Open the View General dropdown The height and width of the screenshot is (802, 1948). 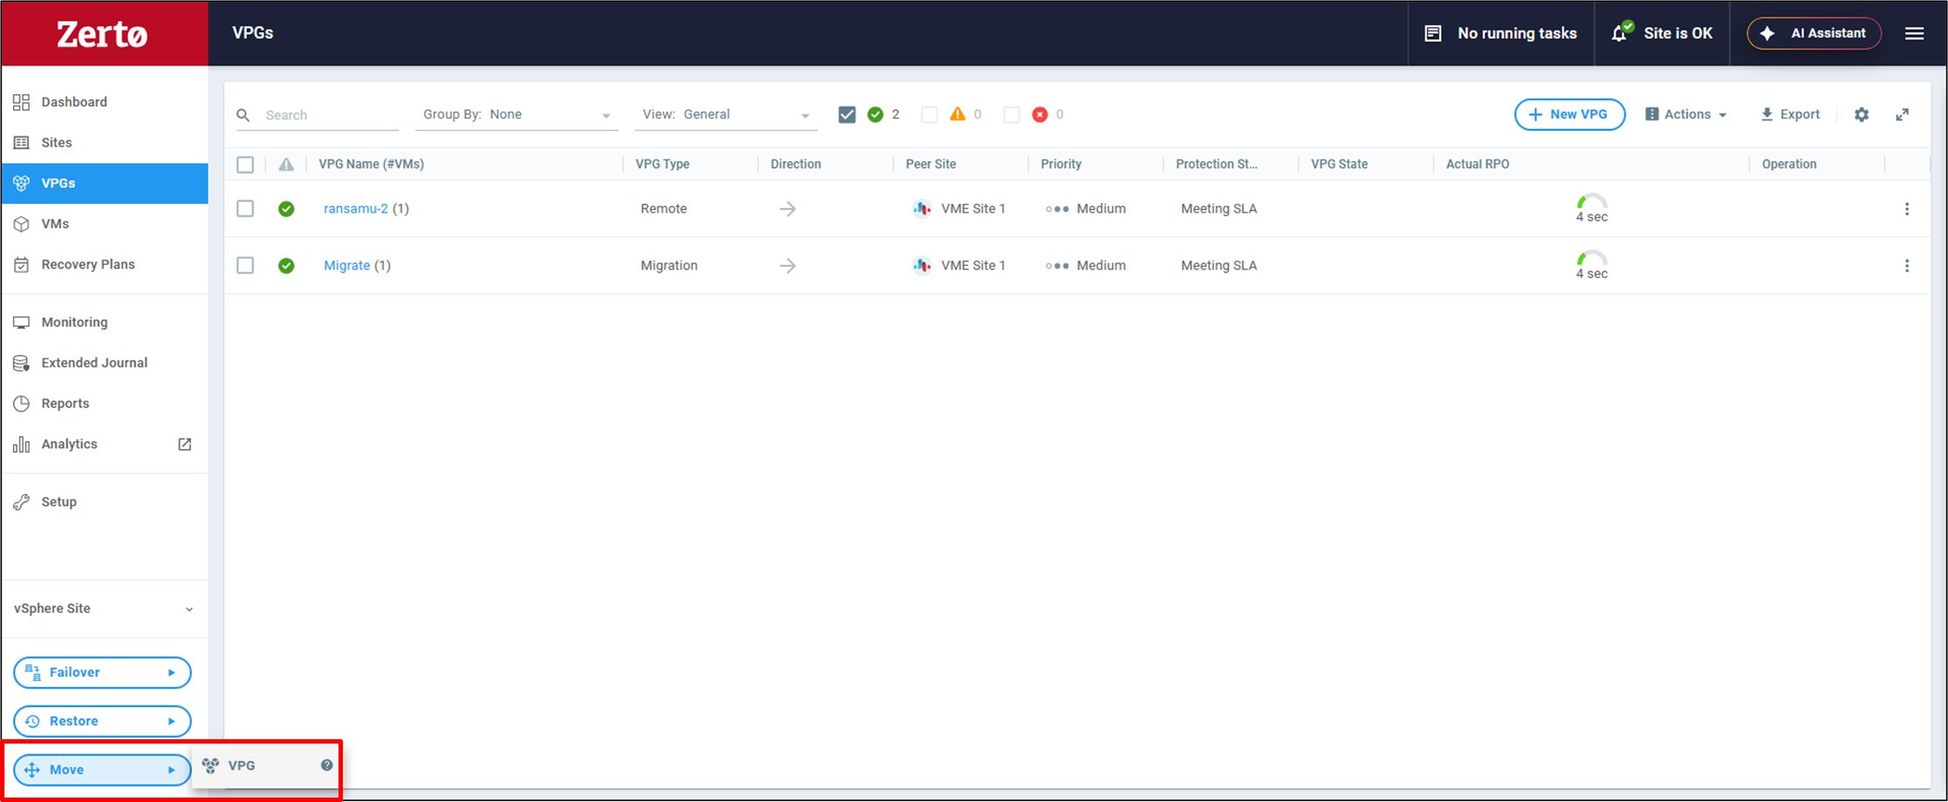coord(726,115)
